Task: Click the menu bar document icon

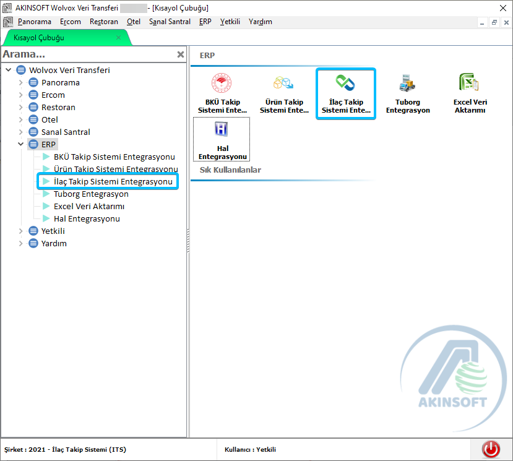Action: 8,22
